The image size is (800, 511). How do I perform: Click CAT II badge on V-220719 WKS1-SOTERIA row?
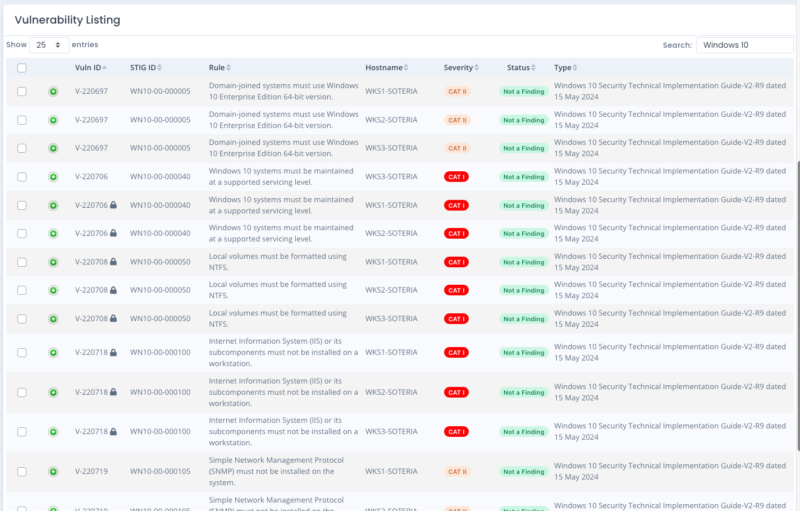pyautogui.click(x=458, y=472)
